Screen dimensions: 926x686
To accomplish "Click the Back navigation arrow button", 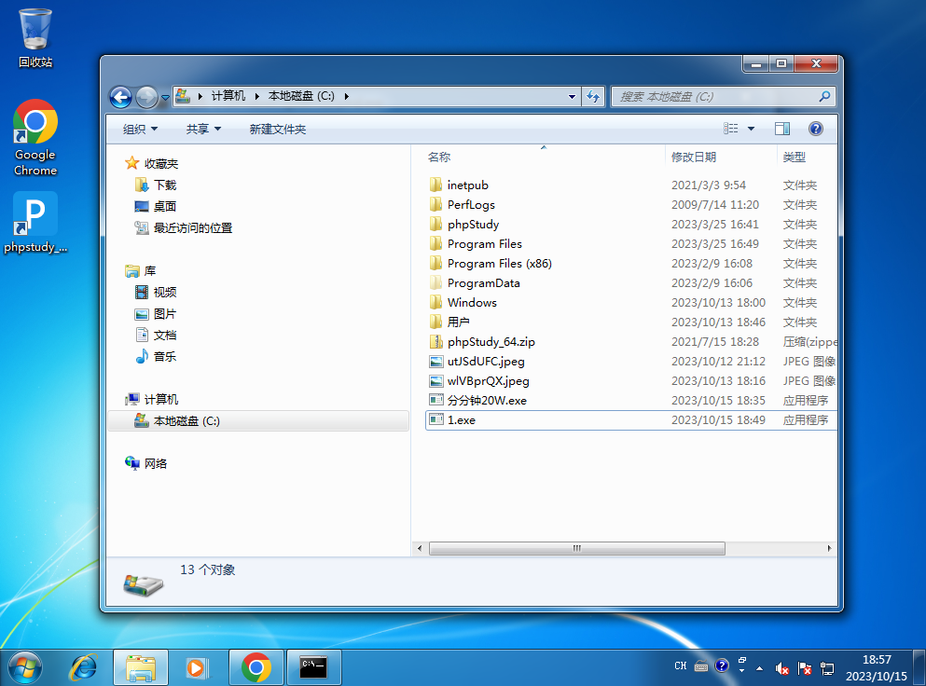I will tap(120, 96).
